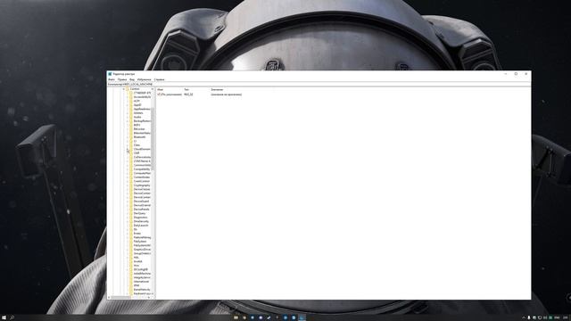This screenshot has width=571, height=321.
Task: Select the Audio key label
Action: click(137, 117)
